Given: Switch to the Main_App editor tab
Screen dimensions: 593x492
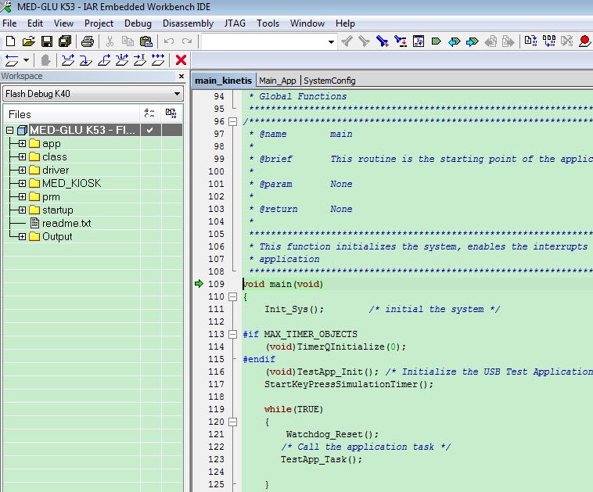Looking at the screenshot, I should tap(278, 81).
